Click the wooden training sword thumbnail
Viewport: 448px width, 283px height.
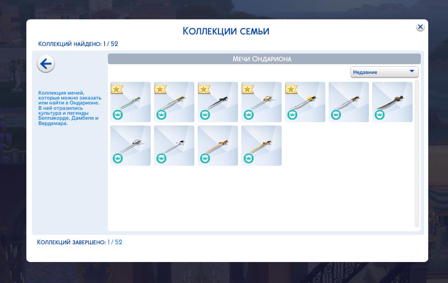click(218, 145)
